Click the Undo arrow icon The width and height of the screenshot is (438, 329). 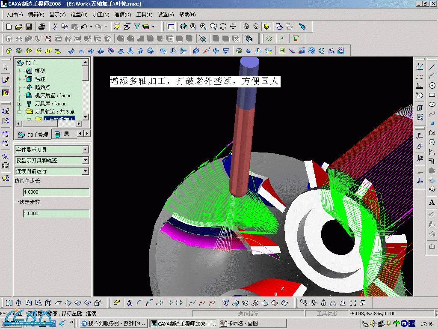tap(84, 27)
